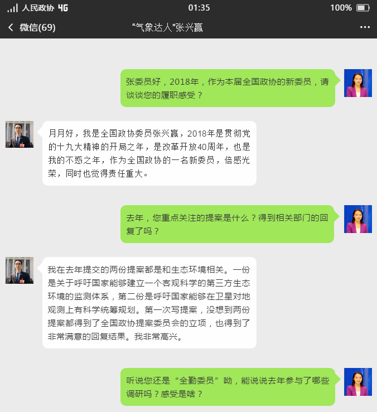
Task: Open first female reporter avatar at top
Action: pyautogui.click(x=358, y=83)
